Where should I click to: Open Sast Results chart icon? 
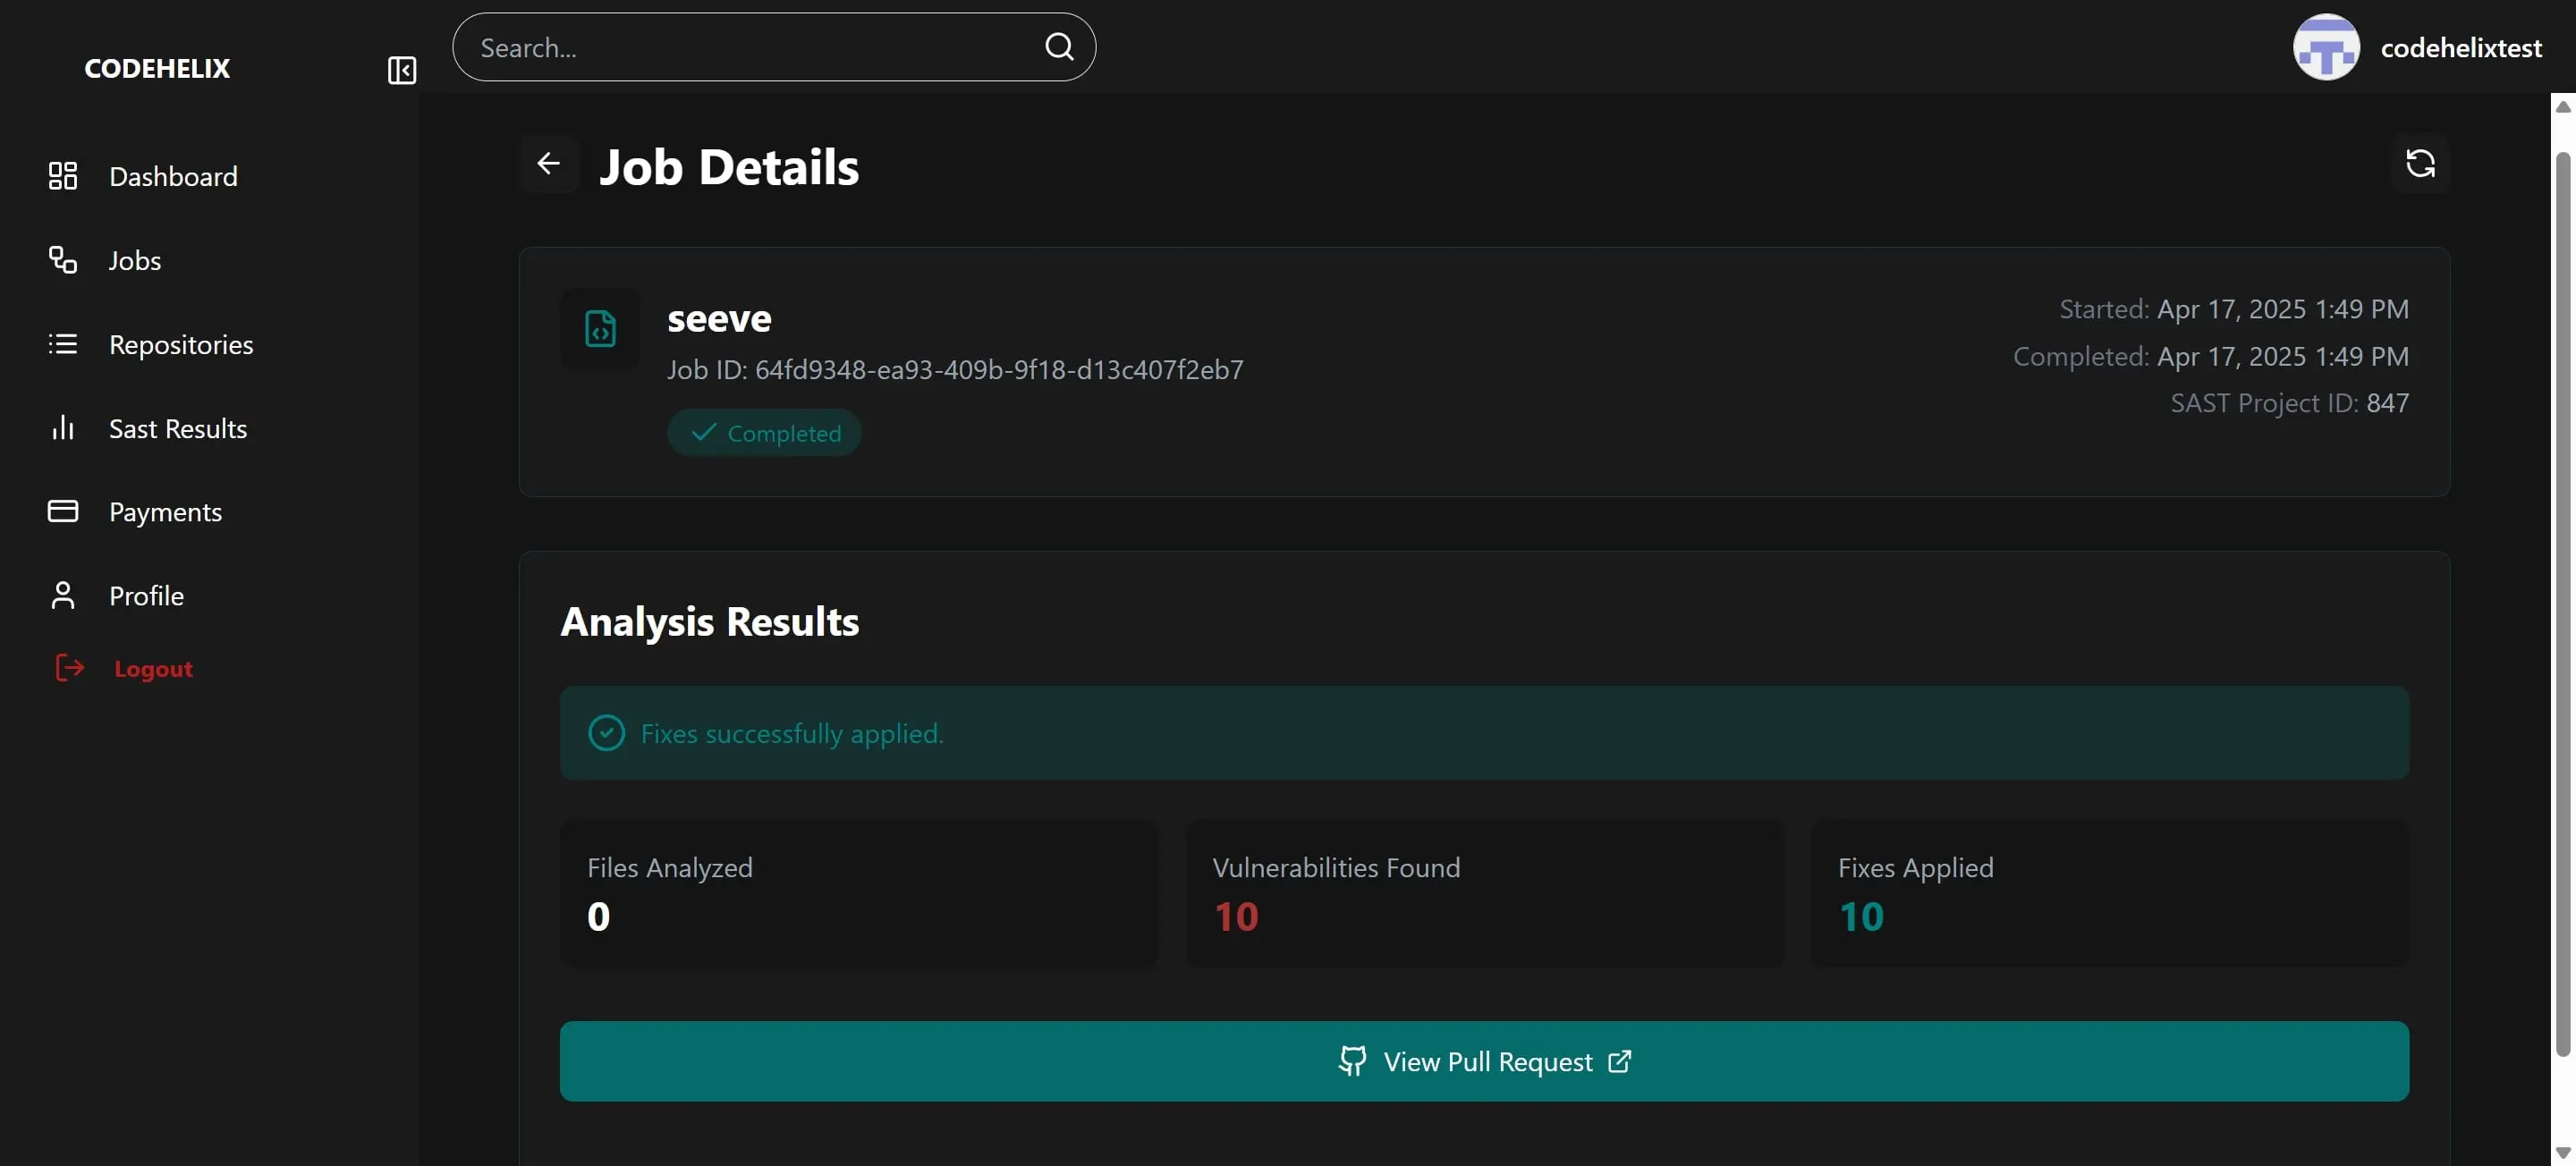(62, 428)
